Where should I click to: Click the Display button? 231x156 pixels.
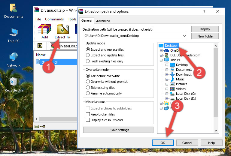(205, 29)
